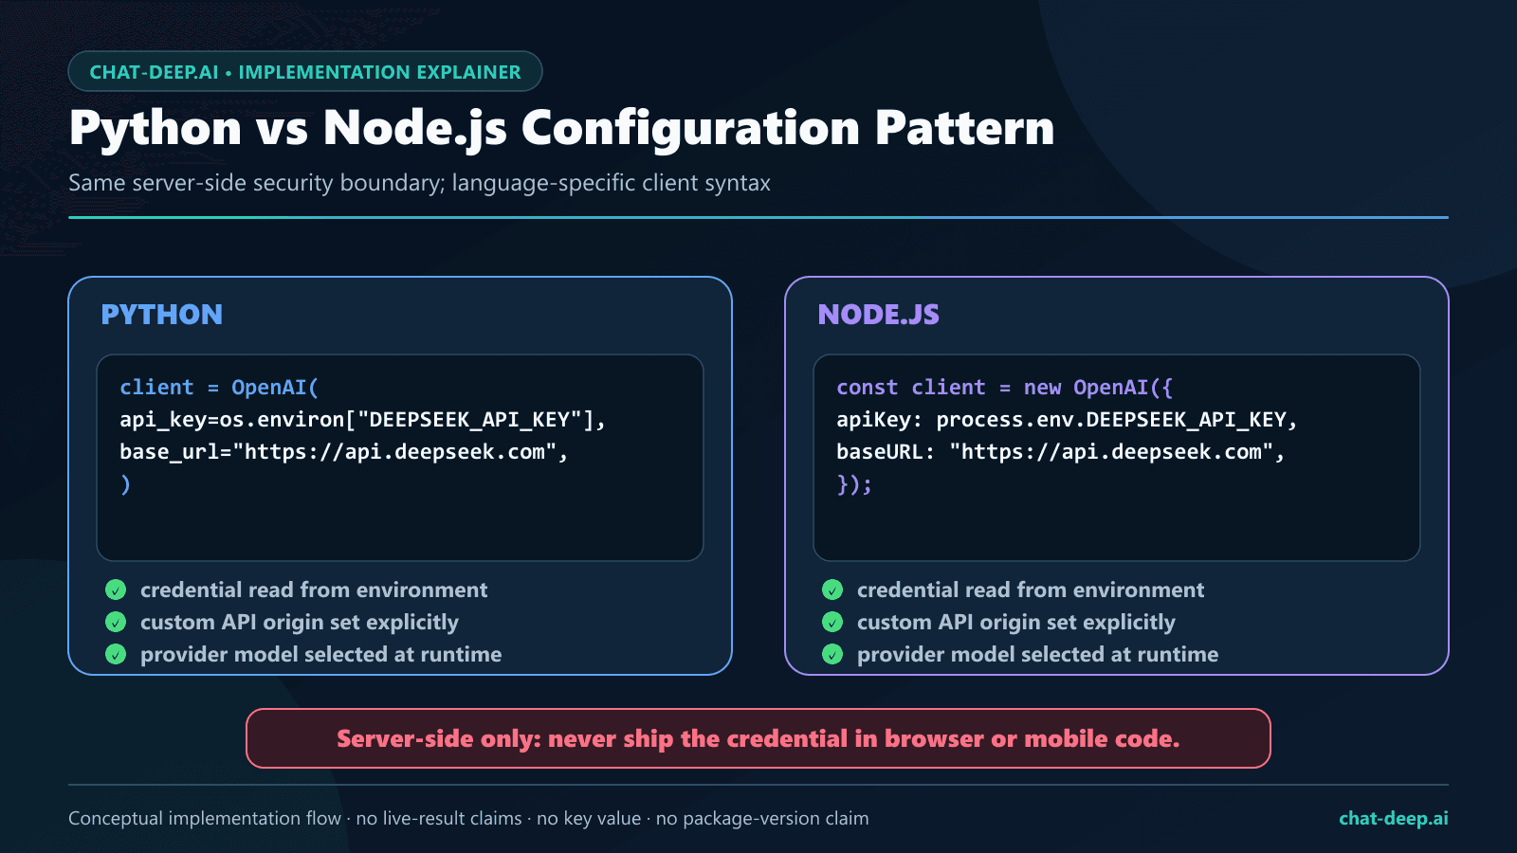1517x853 pixels.
Task: Click Python 'credential read from environment' text
Action: (314, 590)
